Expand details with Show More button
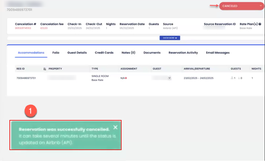The height and width of the screenshot is (161, 265). coord(170,38)
